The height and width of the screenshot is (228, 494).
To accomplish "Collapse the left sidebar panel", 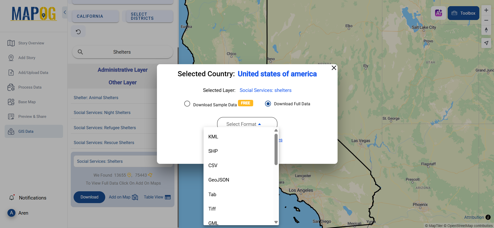I will 65,12.
